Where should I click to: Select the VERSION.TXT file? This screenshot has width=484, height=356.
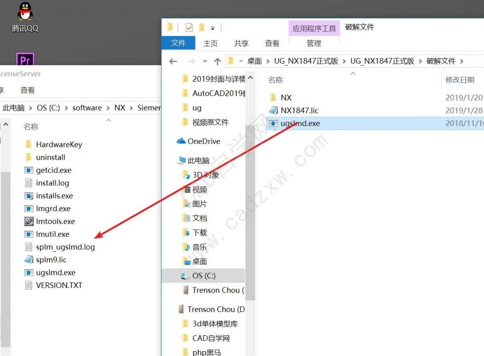[x=53, y=285]
